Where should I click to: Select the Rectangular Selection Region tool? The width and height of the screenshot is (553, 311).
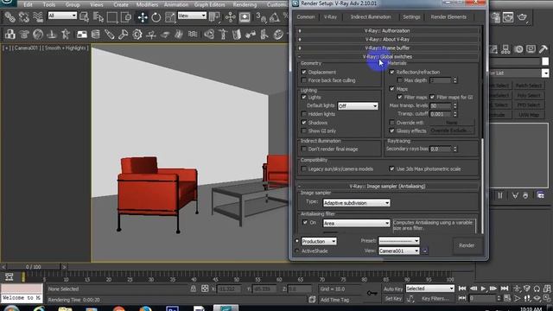(112, 17)
